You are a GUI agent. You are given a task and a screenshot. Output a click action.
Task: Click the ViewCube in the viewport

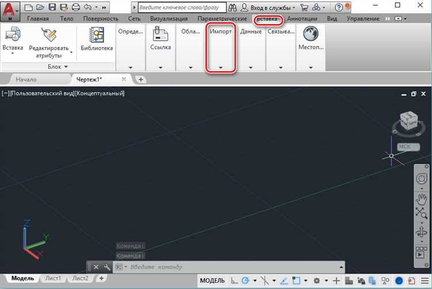click(x=408, y=122)
